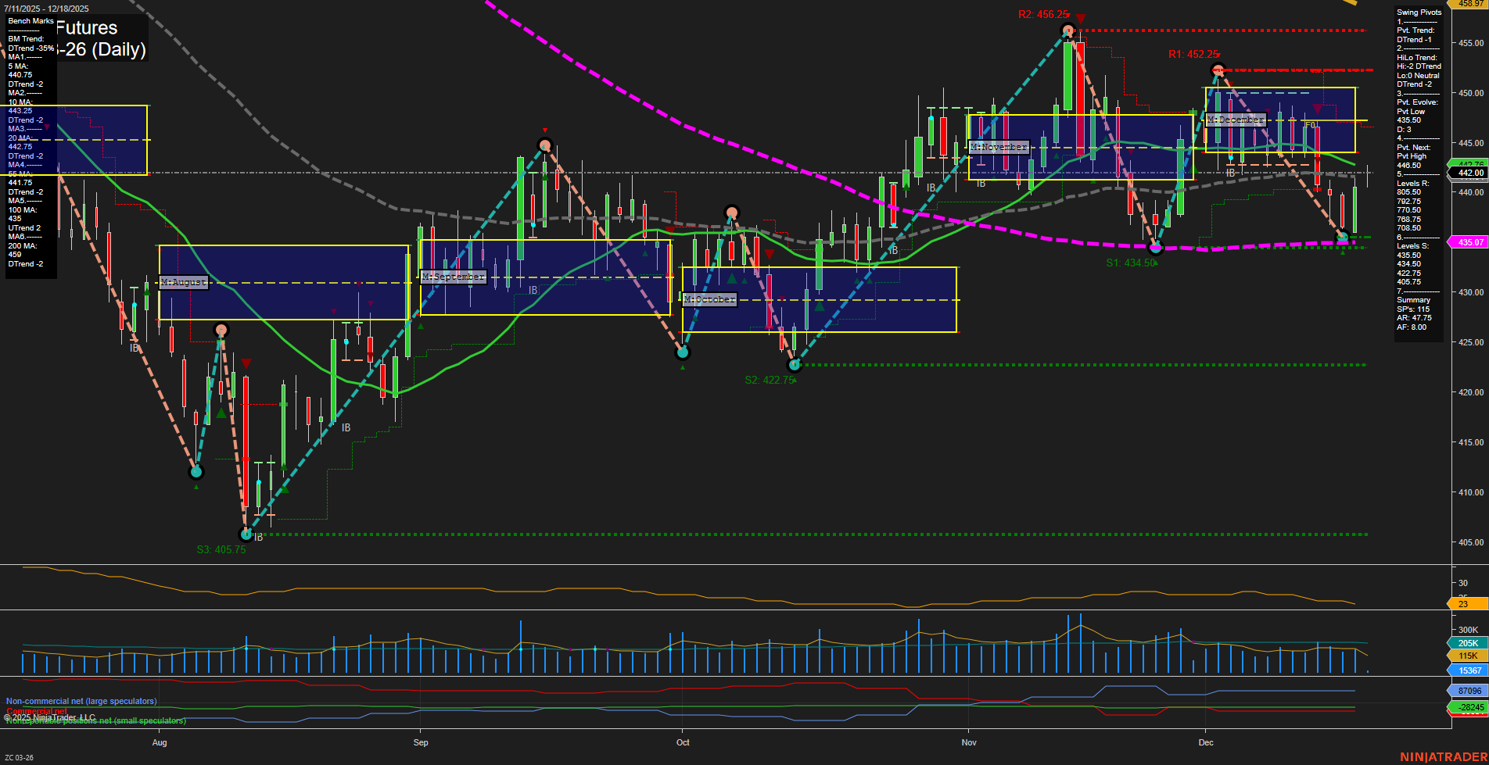This screenshot has width=1489, height=765.
Task: Click the orange 458.97 price axis marker
Action: pyautogui.click(x=1468, y=3)
